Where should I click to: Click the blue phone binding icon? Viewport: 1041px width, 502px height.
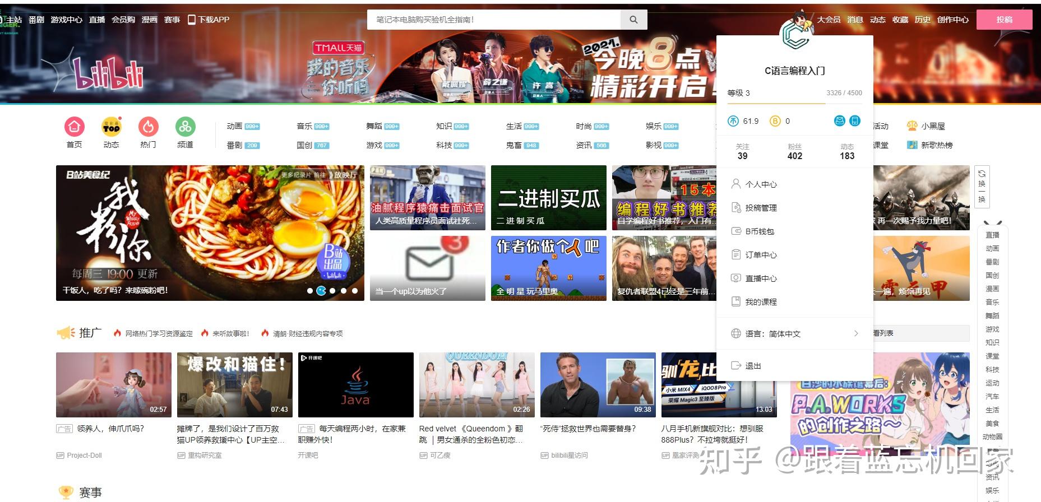[x=855, y=121]
